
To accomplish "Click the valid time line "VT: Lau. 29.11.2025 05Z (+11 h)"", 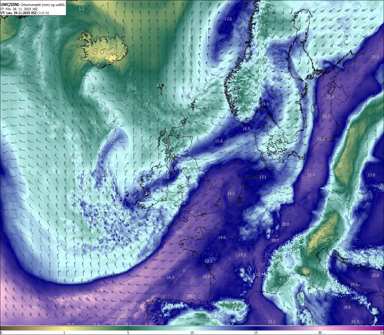I will 25,13.
